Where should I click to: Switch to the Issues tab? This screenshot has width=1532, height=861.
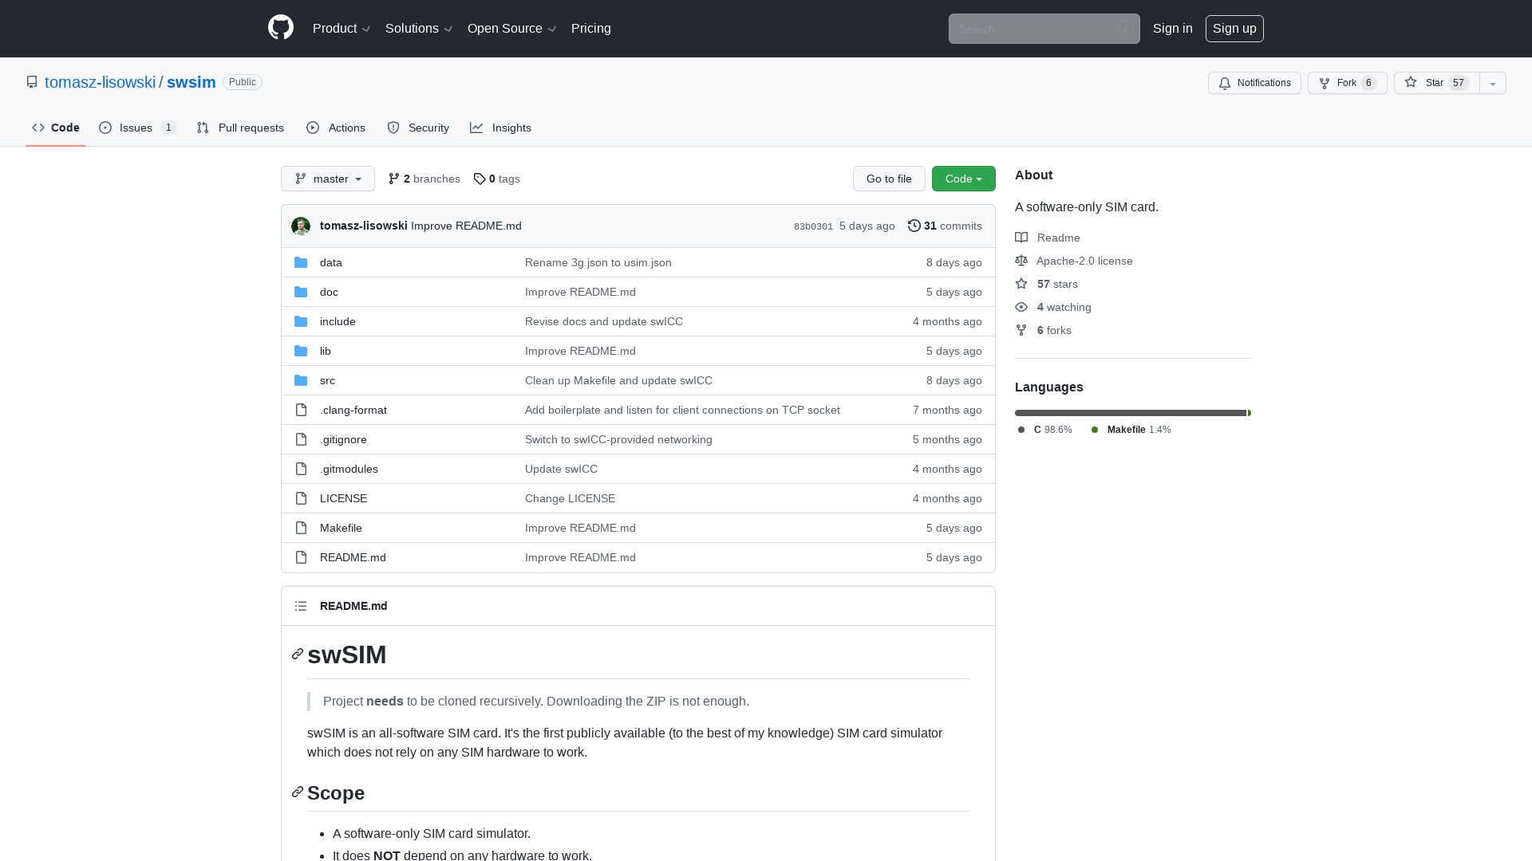[137, 128]
